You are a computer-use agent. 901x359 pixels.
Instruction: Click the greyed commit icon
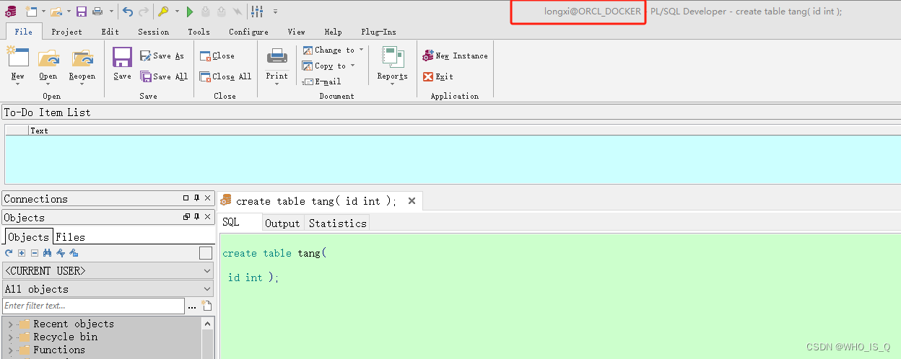[206, 12]
